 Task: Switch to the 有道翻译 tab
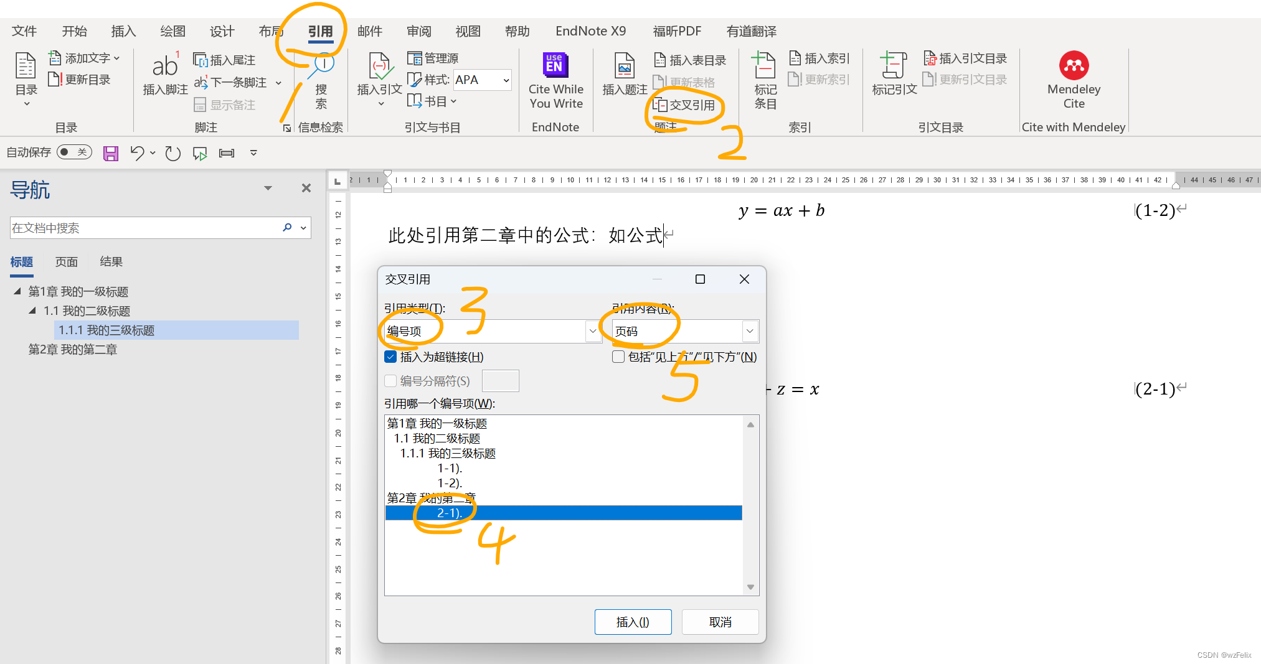(x=752, y=31)
